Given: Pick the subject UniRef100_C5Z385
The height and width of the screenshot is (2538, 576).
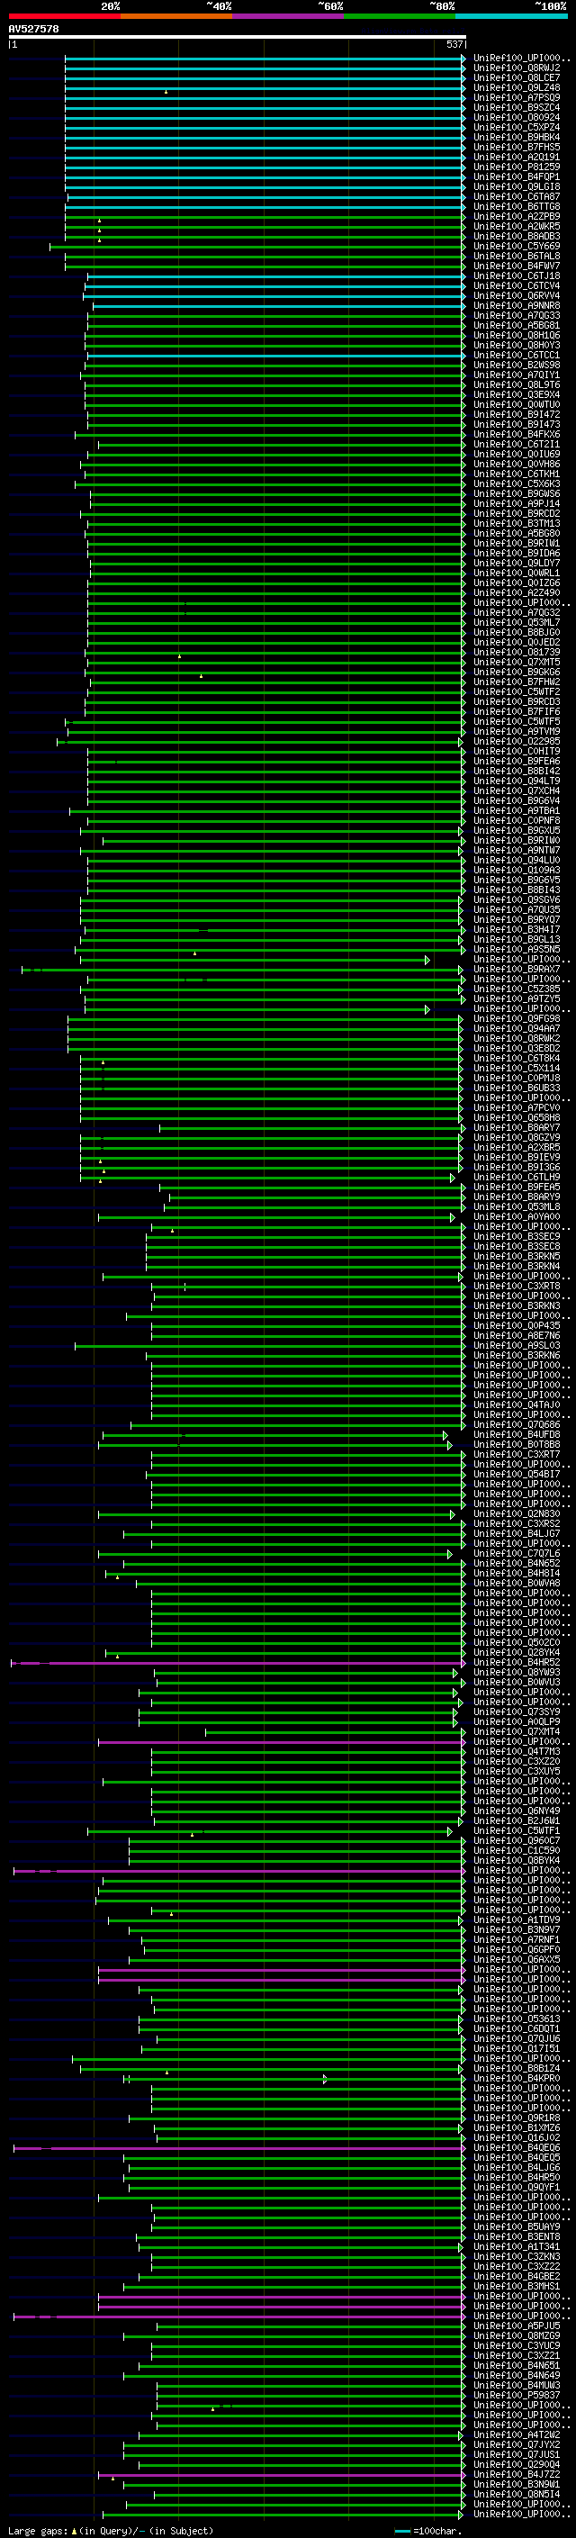Looking at the screenshot, I should point(517,989).
